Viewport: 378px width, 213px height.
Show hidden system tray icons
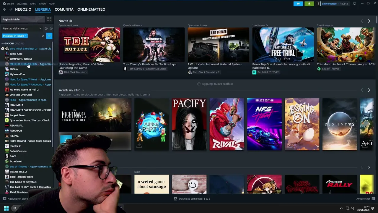pyautogui.click(x=341, y=208)
